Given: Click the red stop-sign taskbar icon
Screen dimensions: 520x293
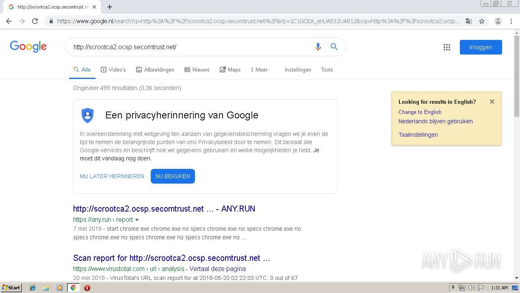Looking at the screenshot, I should coord(87,288).
